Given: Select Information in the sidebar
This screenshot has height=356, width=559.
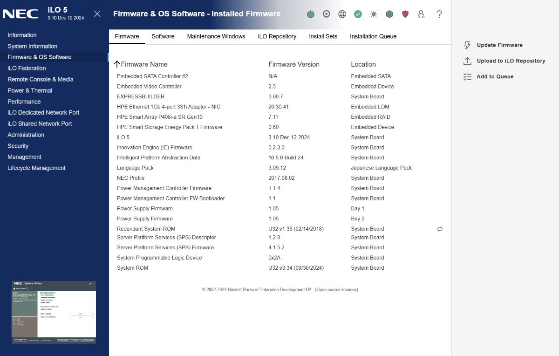Looking at the screenshot, I should coord(22,35).
